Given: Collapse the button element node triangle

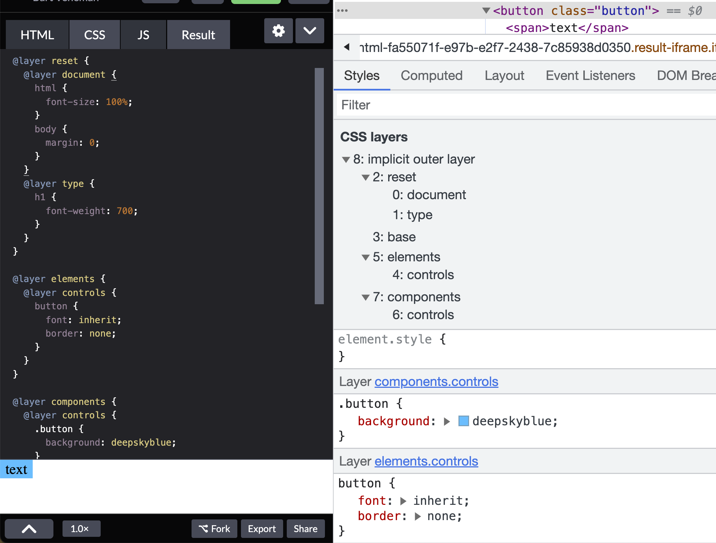Looking at the screenshot, I should coord(486,11).
